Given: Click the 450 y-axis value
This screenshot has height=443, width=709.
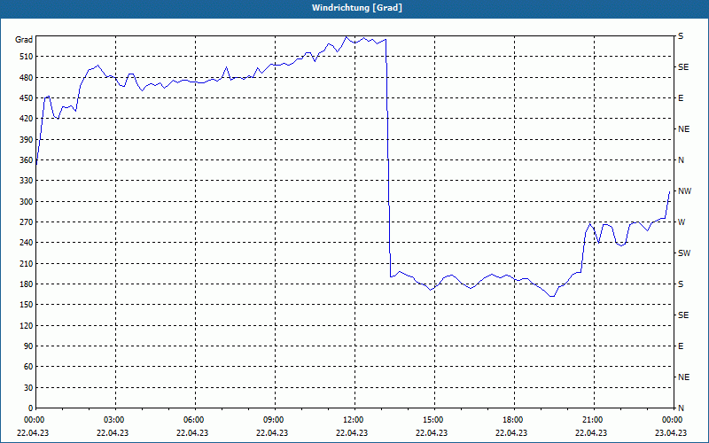Looking at the screenshot, I should point(27,98).
